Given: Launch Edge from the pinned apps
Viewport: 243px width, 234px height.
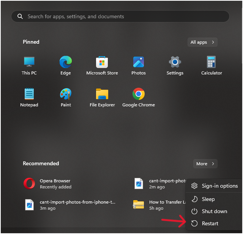Looking at the screenshot, I should 66,66.
